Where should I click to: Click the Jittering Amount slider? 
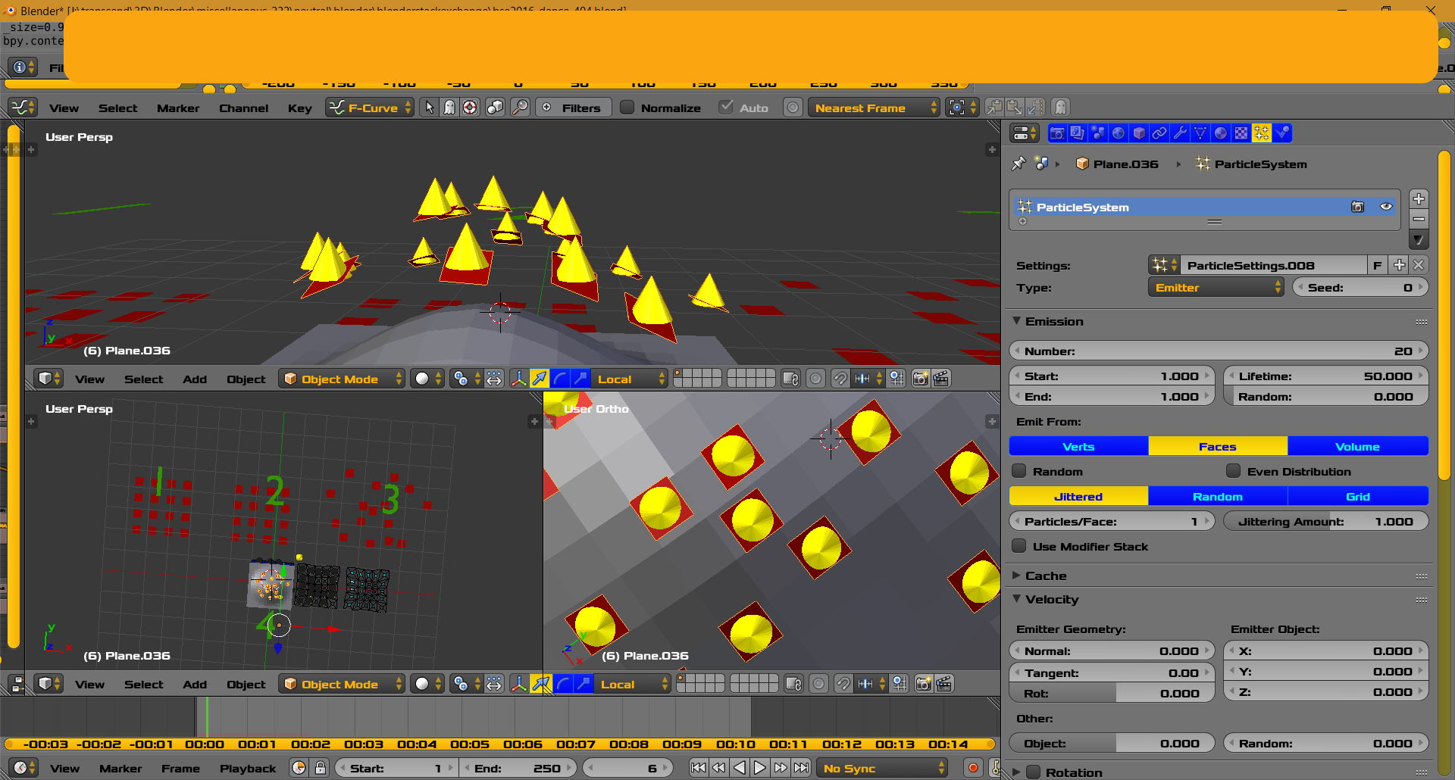click(1325, 521)
